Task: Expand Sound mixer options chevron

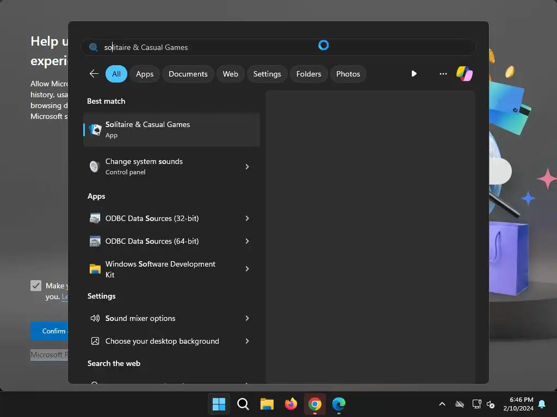Action: click(247, 318)
